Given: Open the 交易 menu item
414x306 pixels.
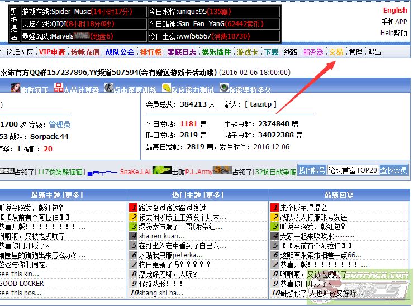Looking at the screenshot, I should click(336, 52).
